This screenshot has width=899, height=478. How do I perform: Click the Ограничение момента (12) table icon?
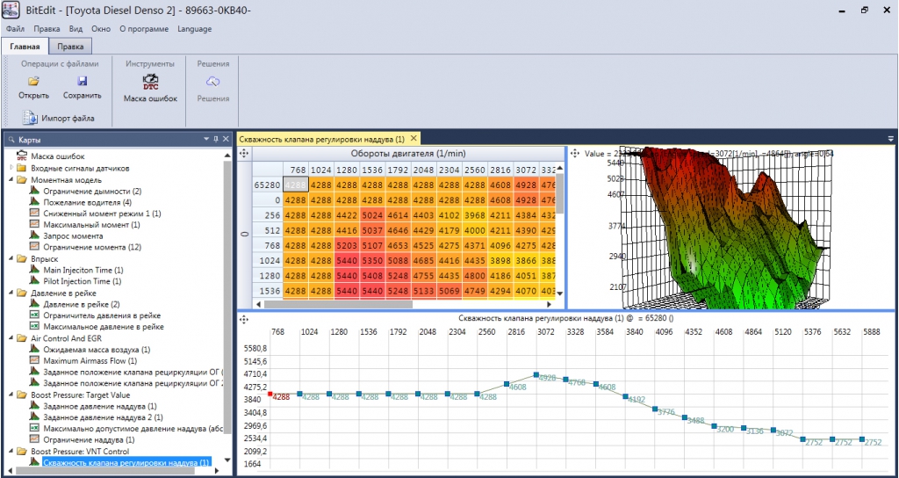[x=34, y=247]
